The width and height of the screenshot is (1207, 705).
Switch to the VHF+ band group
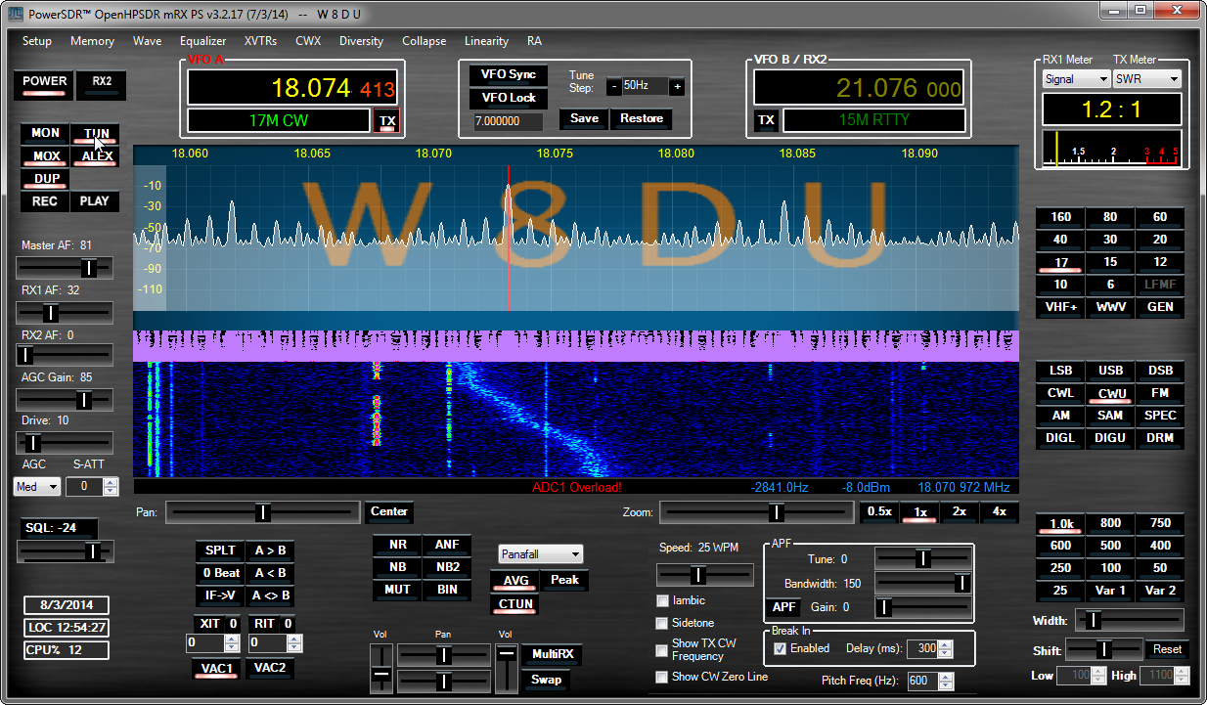click(x=1060, y=307)
